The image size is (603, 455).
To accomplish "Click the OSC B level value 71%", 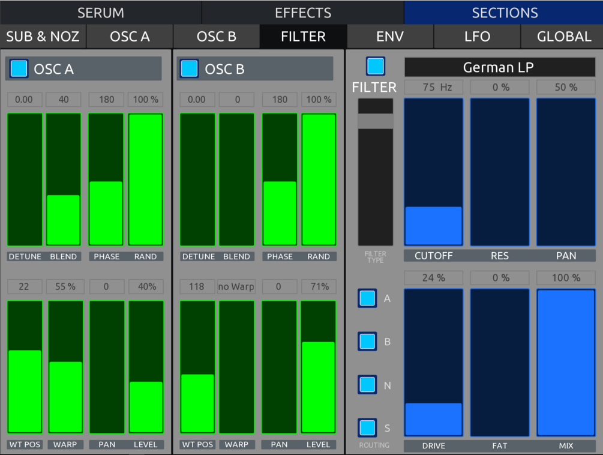I will (x=319, y=286).
